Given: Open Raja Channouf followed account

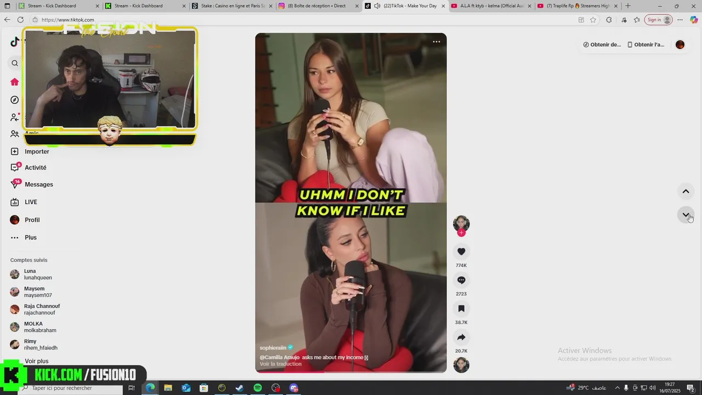Looking at the screenshot, I should tap(35, 309).
